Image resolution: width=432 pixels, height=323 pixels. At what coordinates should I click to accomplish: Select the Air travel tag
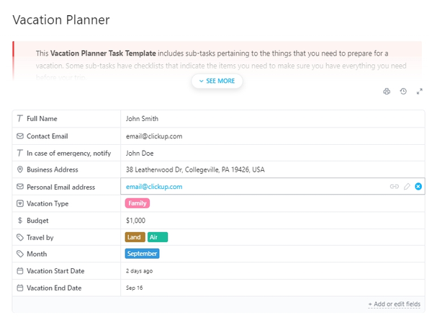pos(157,237)
